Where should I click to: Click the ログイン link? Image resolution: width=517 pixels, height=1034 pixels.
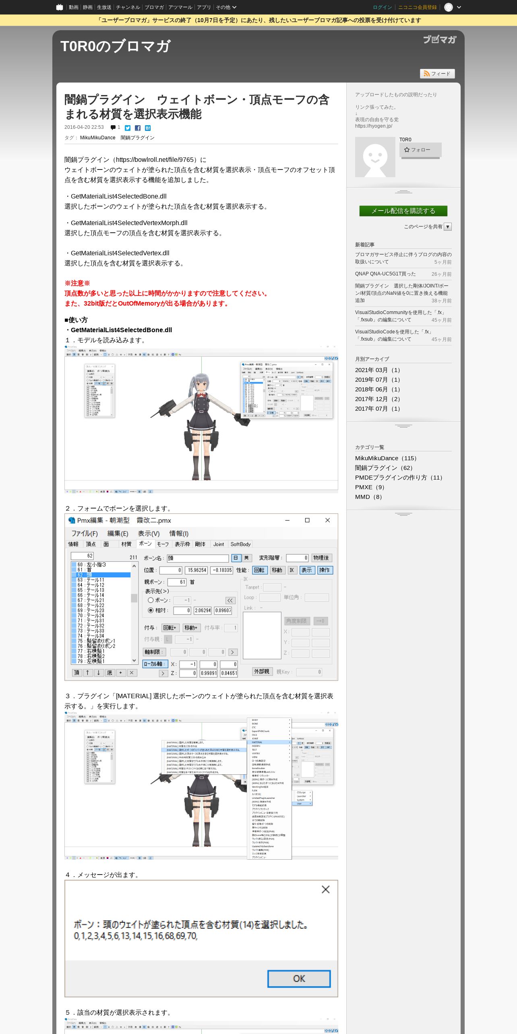click(382, 7)
